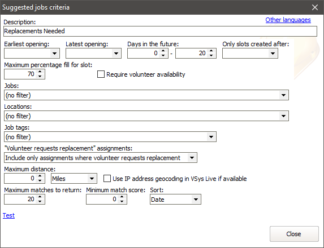
Task: Increase the Minimum match score
Action: click(122, 197)
